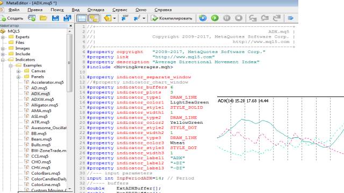Close the Navigator panel with its X

(70, 26)
